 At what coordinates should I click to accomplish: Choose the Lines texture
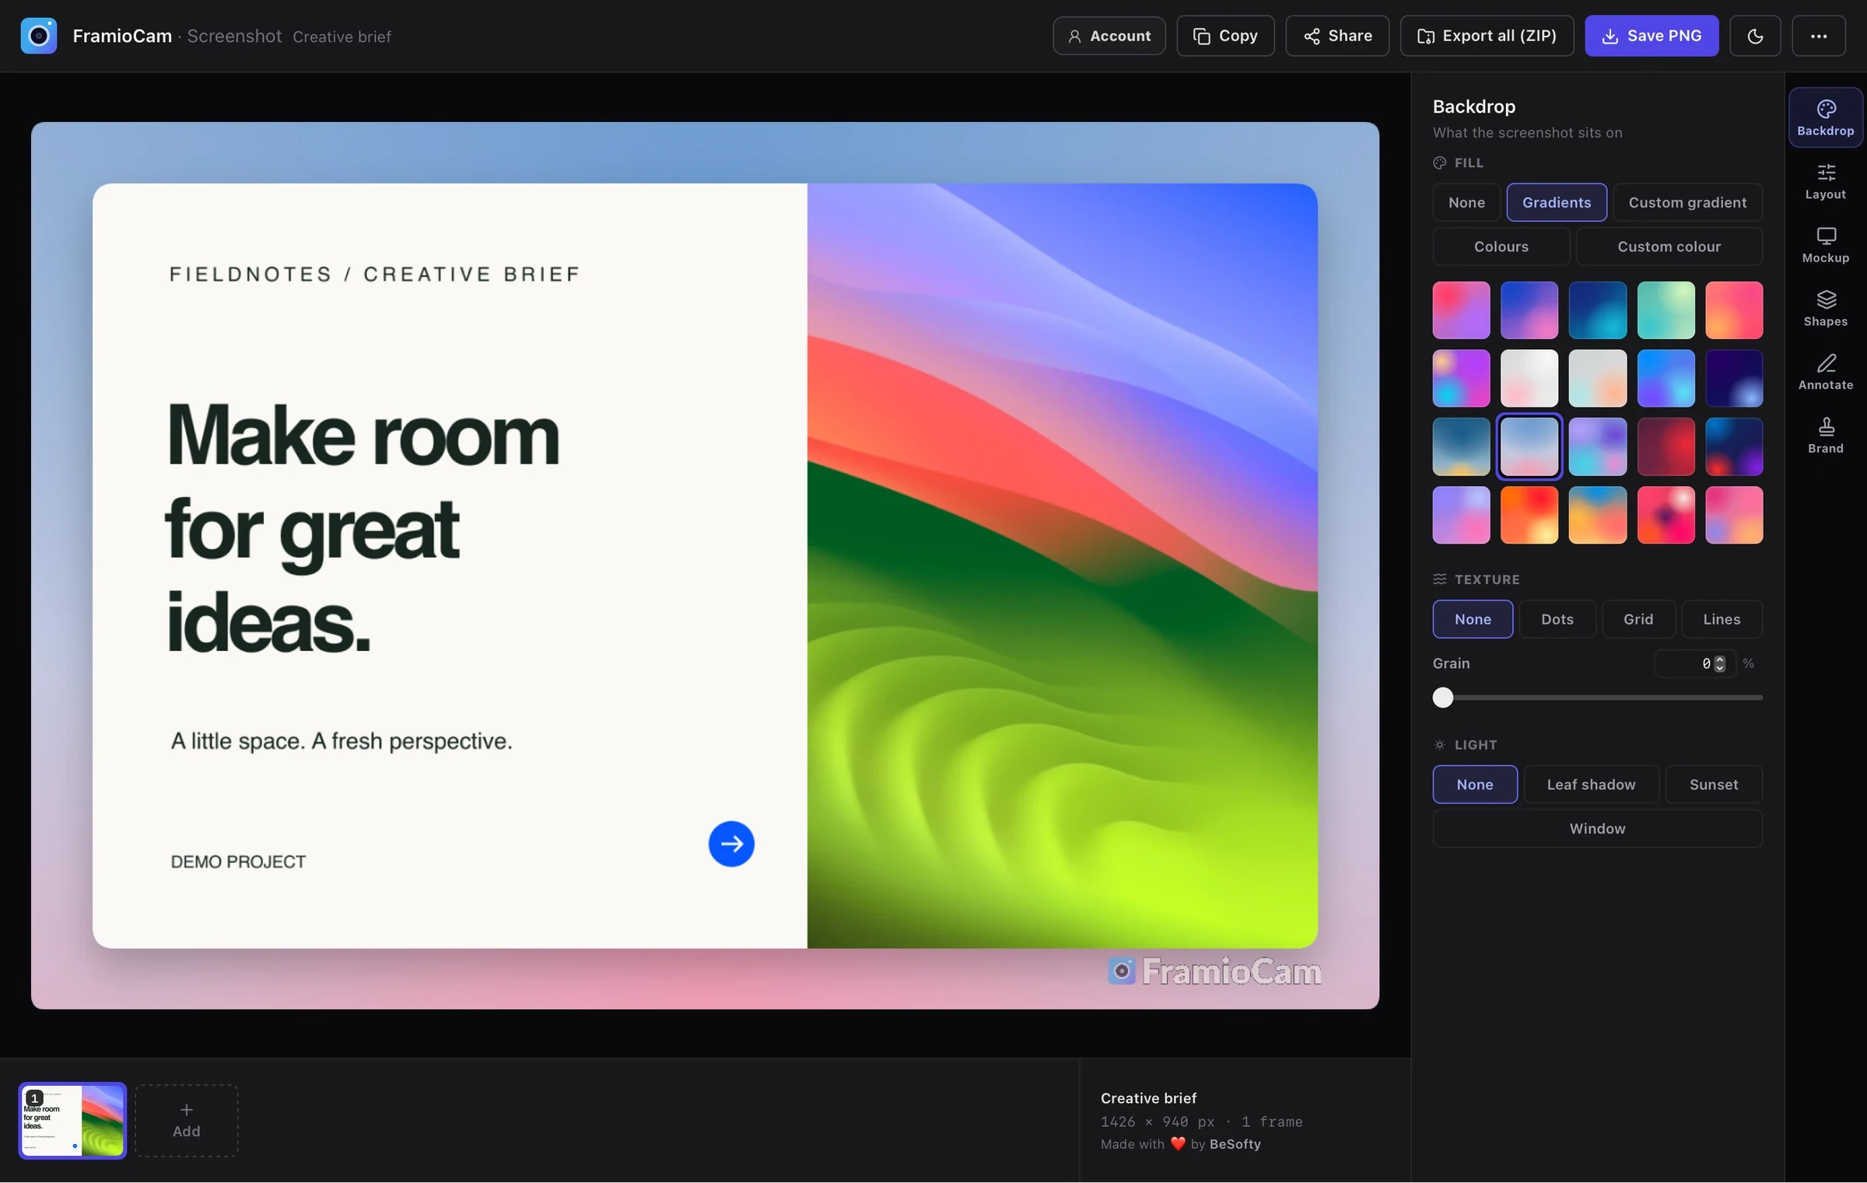click(1722, 619)
